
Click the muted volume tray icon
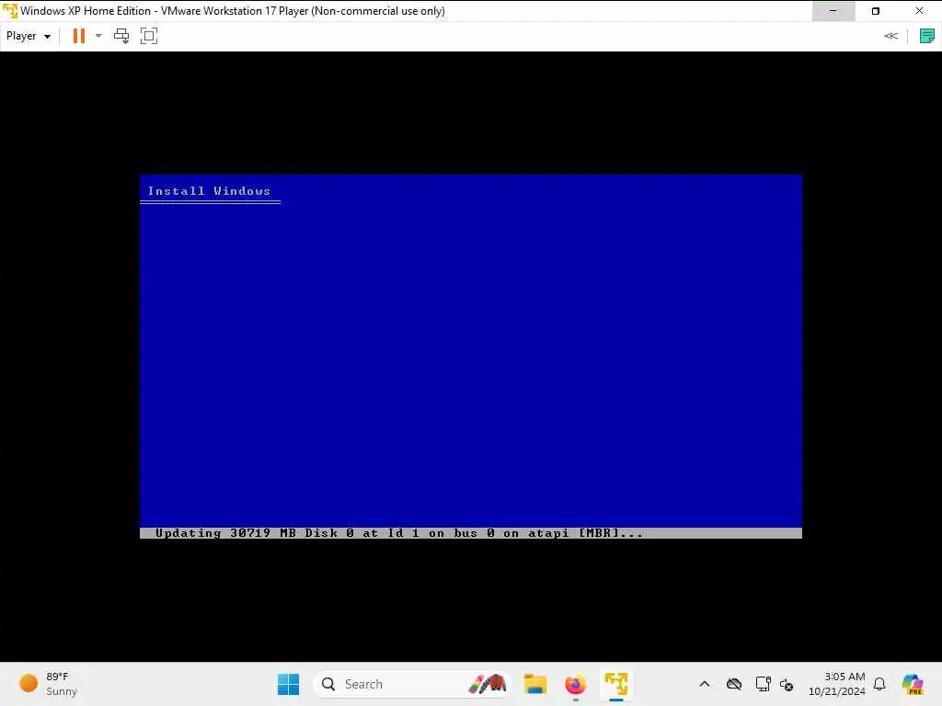(x=787, y=684)
